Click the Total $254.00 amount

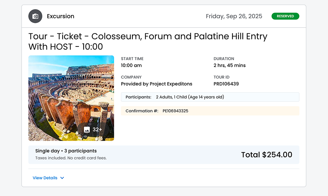266,155
